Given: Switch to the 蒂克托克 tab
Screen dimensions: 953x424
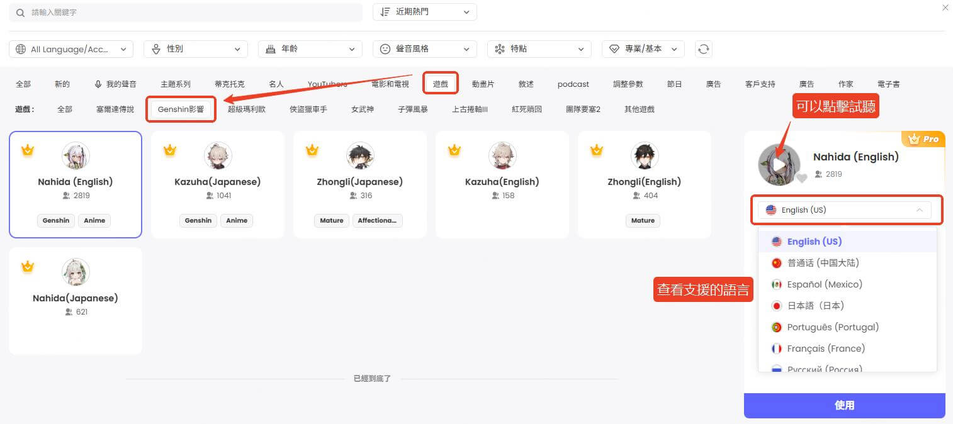Looking at the screenshot, I should pos(230,84).
